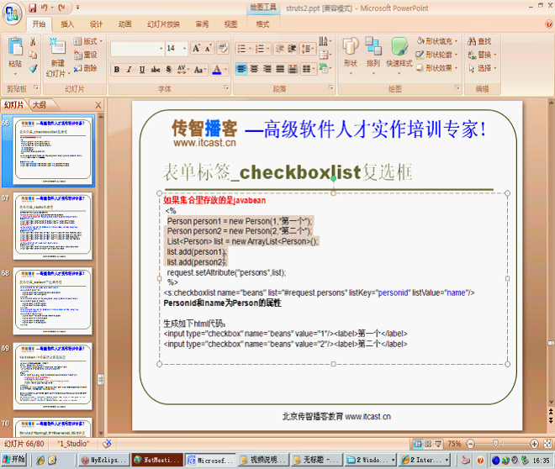Click the zoom slider handle

point(496,444)
